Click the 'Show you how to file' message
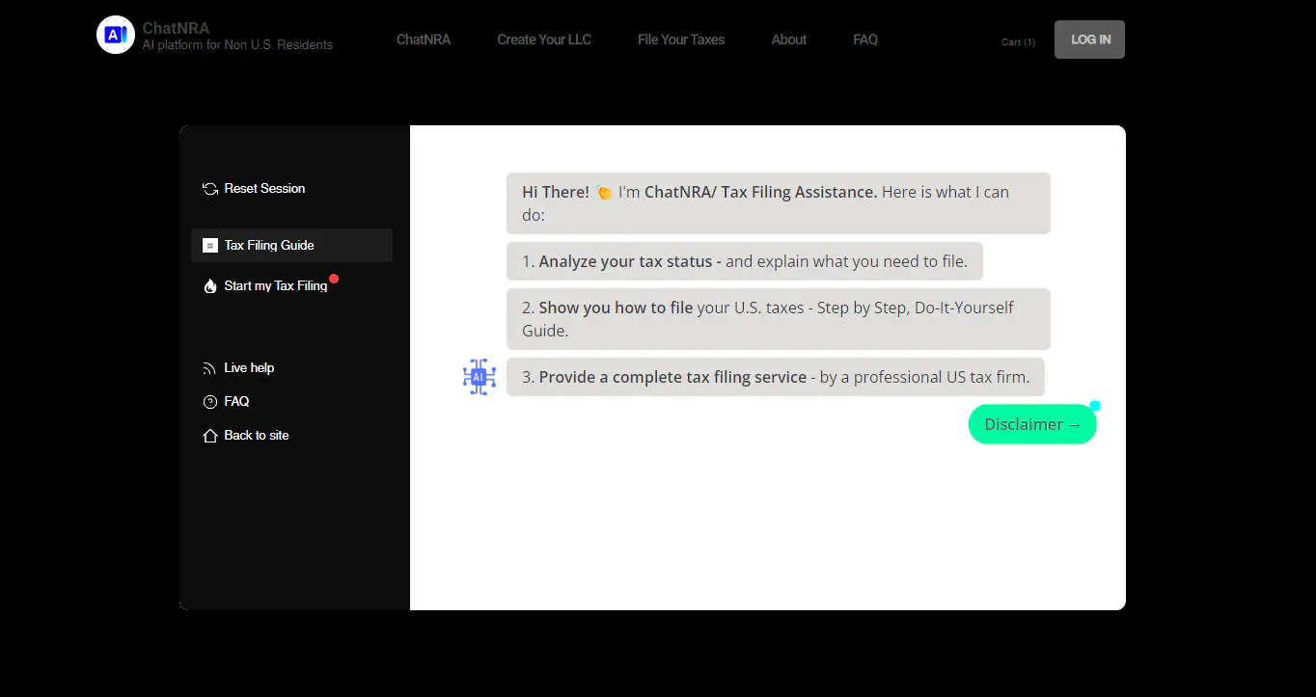This screenshot has width=1316, height=697. tap(779, 319)
